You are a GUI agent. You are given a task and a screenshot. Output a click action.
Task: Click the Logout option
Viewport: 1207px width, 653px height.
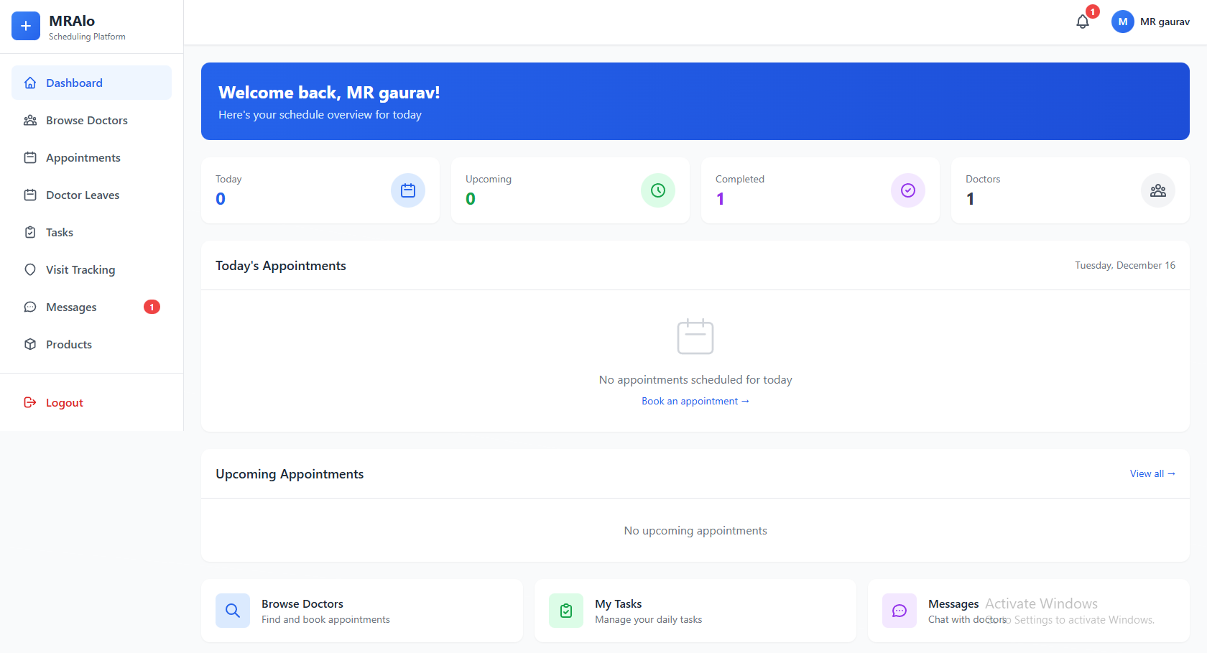[64, 402]
